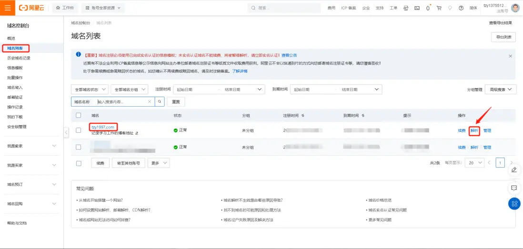Viewport: 523px width, 249px height.
Task: Open the Cloud Shell terminal icon
Action: pyautogui.click(x=417, y=8)
